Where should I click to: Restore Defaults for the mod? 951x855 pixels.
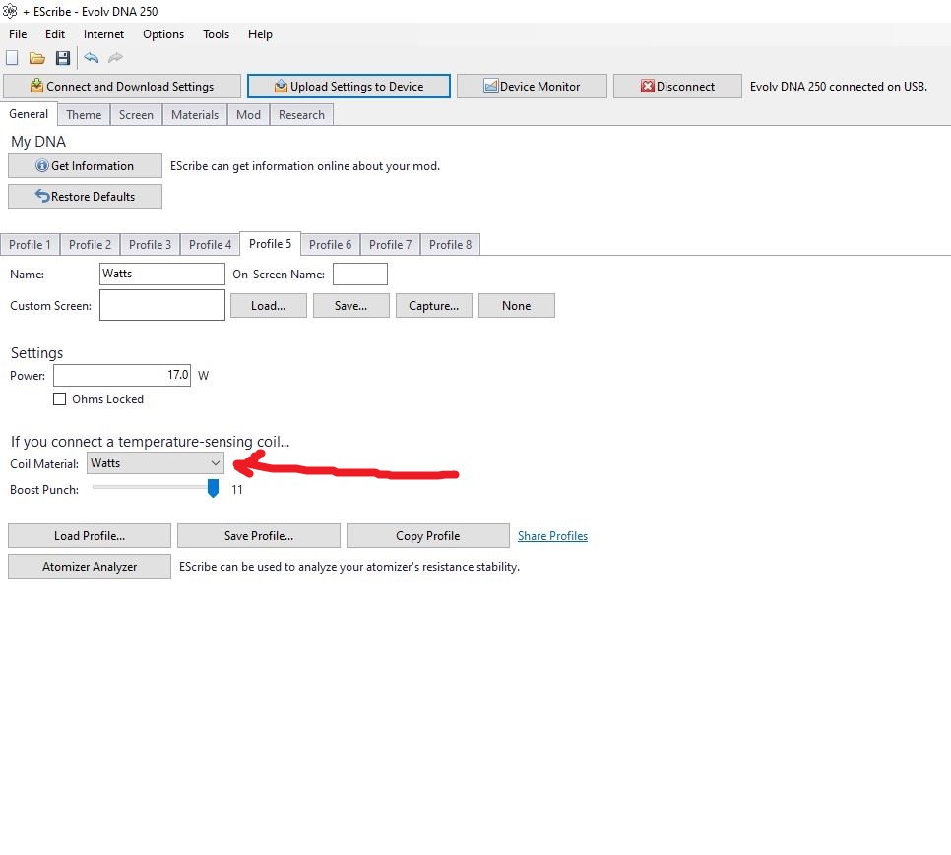[85, 197]
